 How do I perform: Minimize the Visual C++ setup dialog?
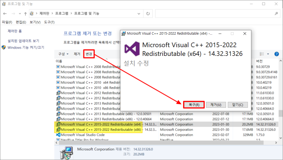tap(220, 34)
